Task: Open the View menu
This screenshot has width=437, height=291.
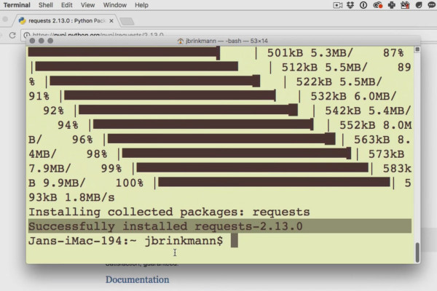Action: point(87,5)
